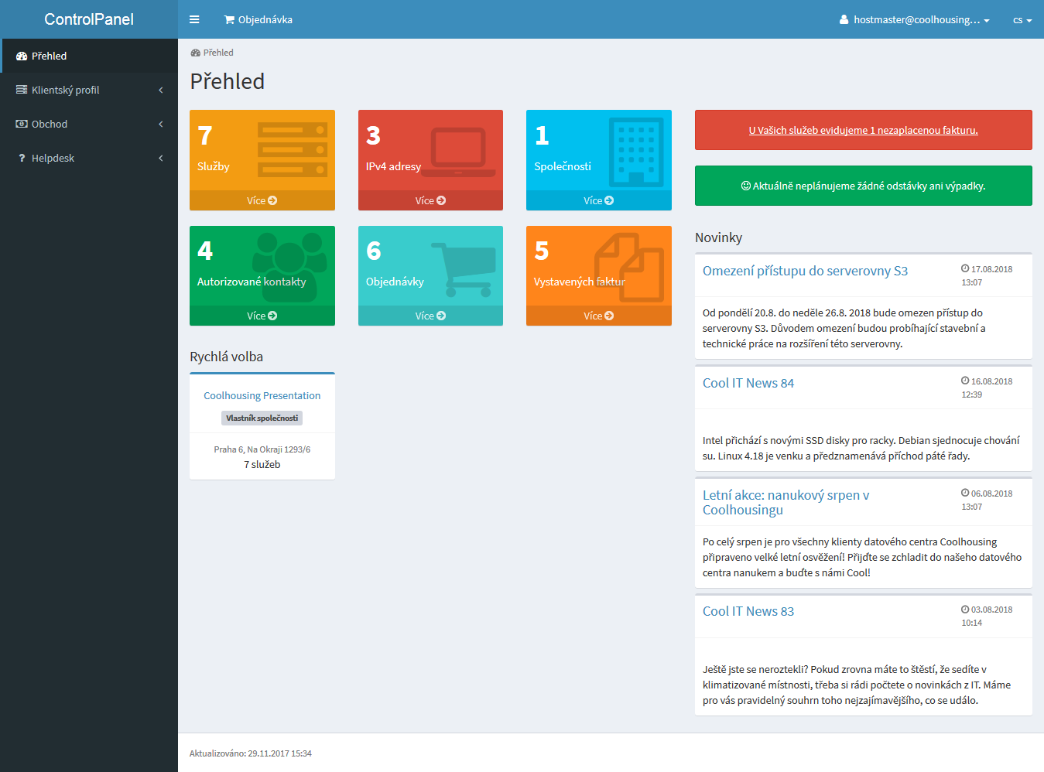Viewport: 1044px width, 772px height.
Task: Click the laptop icon on IPv4 tile
Action: coord(458,152)
